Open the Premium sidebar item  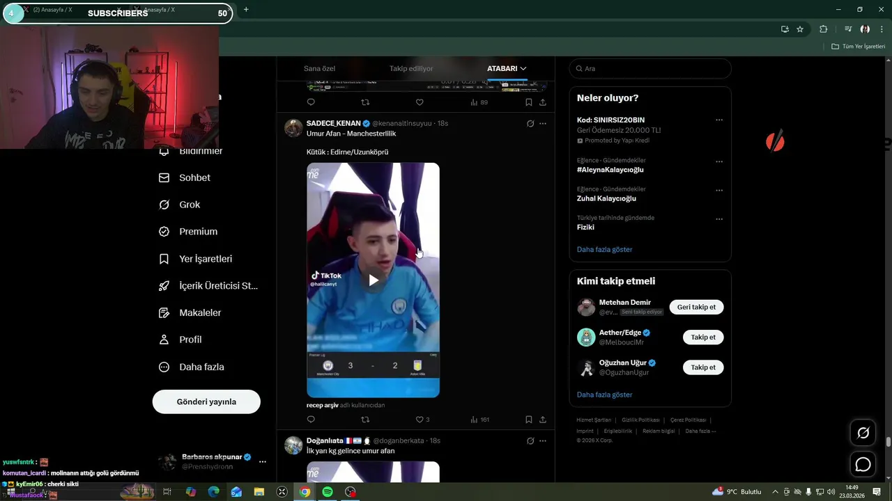pyautogui.click(x=188, y=232)
